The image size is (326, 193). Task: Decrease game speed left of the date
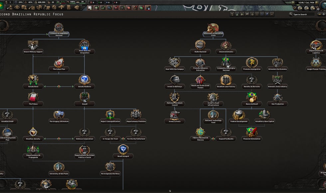coord(293,3)
